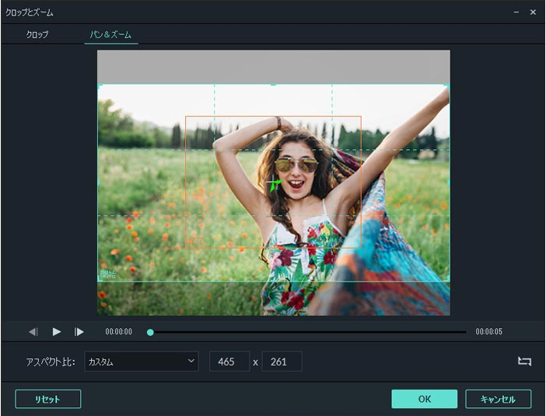Click the height field showing 261
Screen dimensions: 546x416
(x=282, y=362)
